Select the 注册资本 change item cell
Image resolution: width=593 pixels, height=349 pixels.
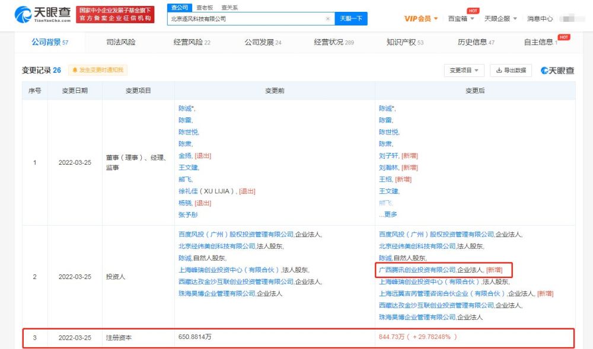[x=119, y=338]
